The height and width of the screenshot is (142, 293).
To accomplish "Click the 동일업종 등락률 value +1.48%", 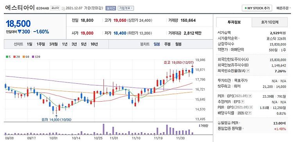I will (x=280, y=129).
